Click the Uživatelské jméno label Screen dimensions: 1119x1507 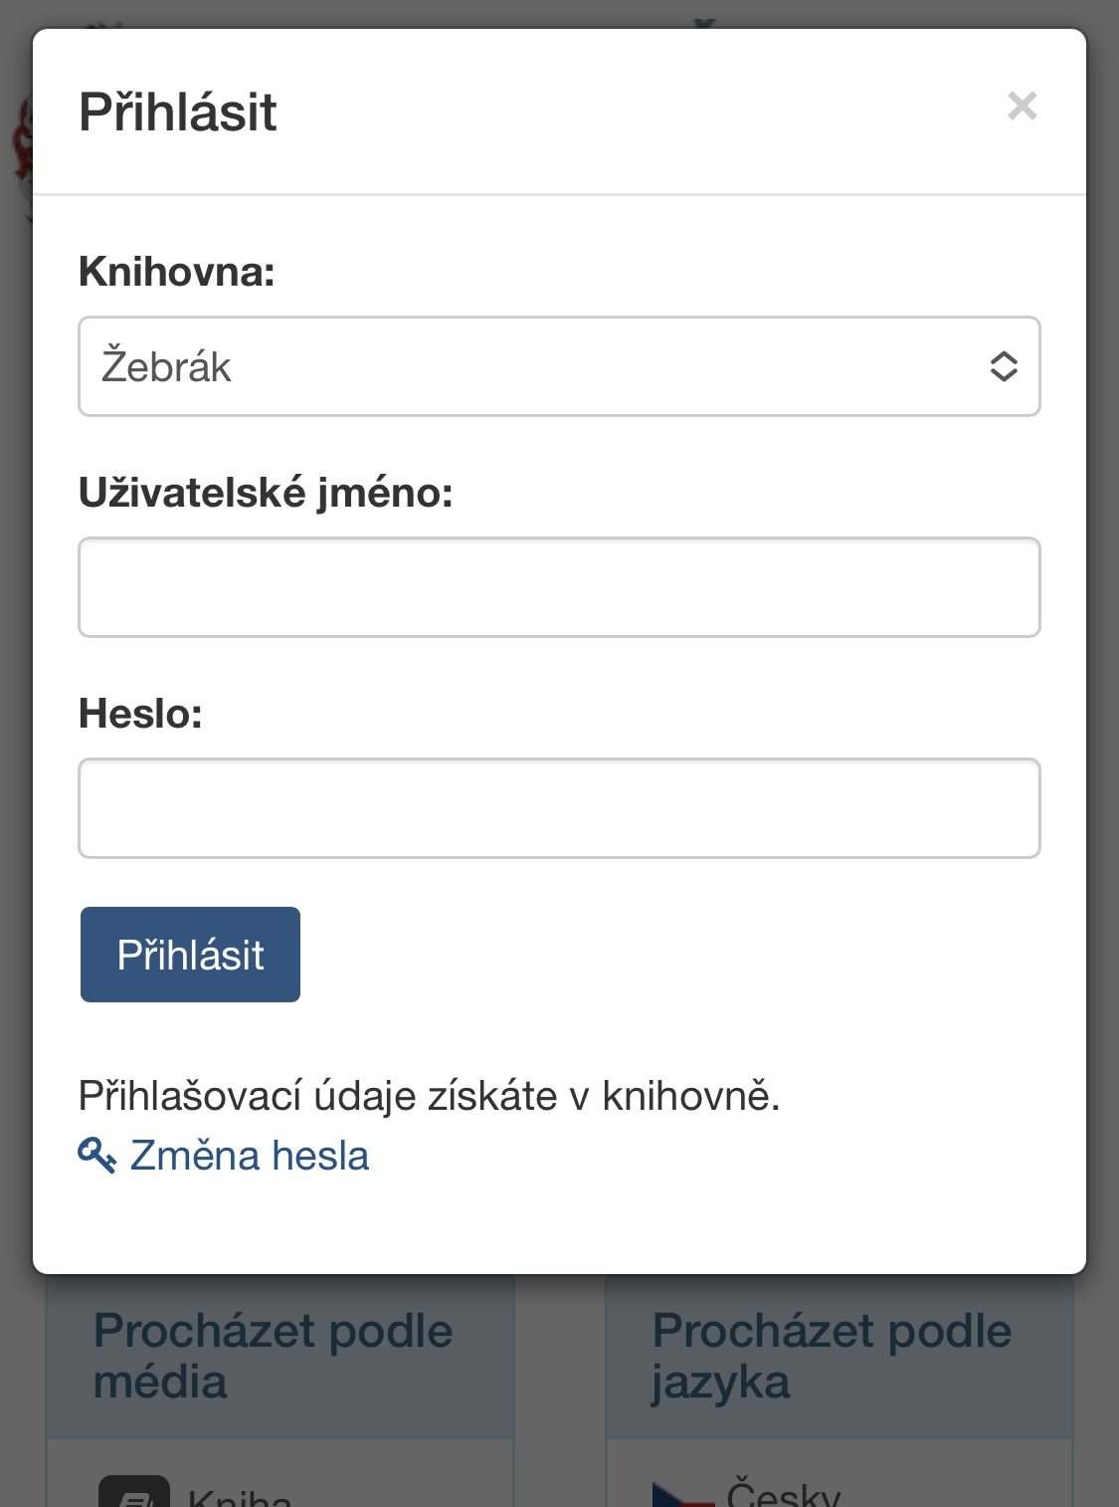[x=266, y=493]
